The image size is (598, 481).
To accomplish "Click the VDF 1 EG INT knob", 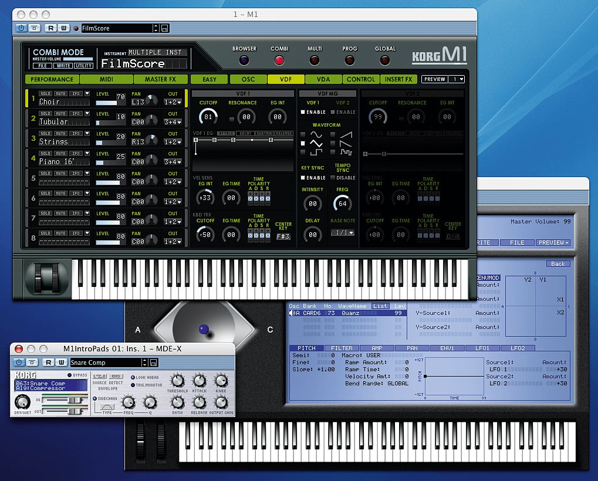I will [277, 117].
